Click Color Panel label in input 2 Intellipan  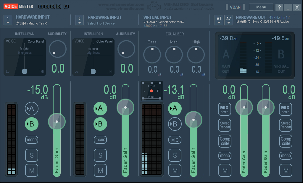pyautogui.click(x=104, y=41)
